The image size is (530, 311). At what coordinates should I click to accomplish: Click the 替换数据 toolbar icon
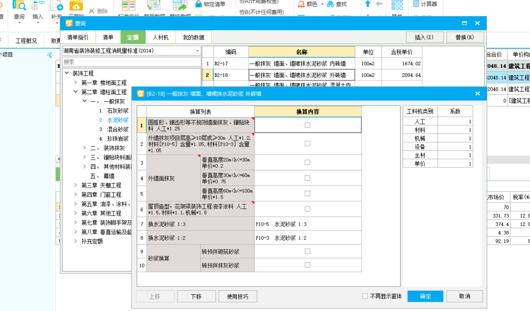(180, 5)
